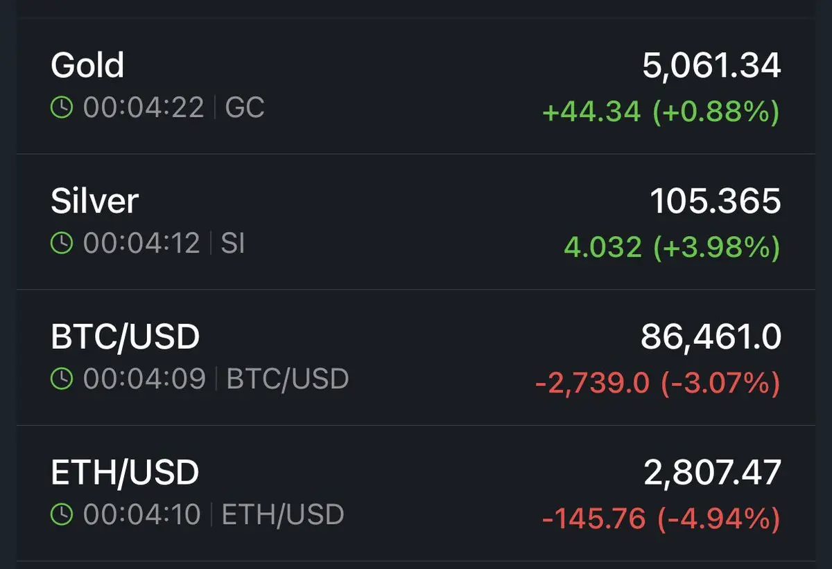This screenshot has width=832, height=569.
Task: Click Gold's +44.34 (+0.88%) change
Action: [x=661, y=111]
